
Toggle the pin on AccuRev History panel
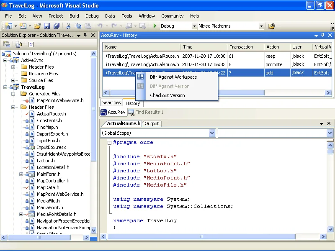[322, 35]
